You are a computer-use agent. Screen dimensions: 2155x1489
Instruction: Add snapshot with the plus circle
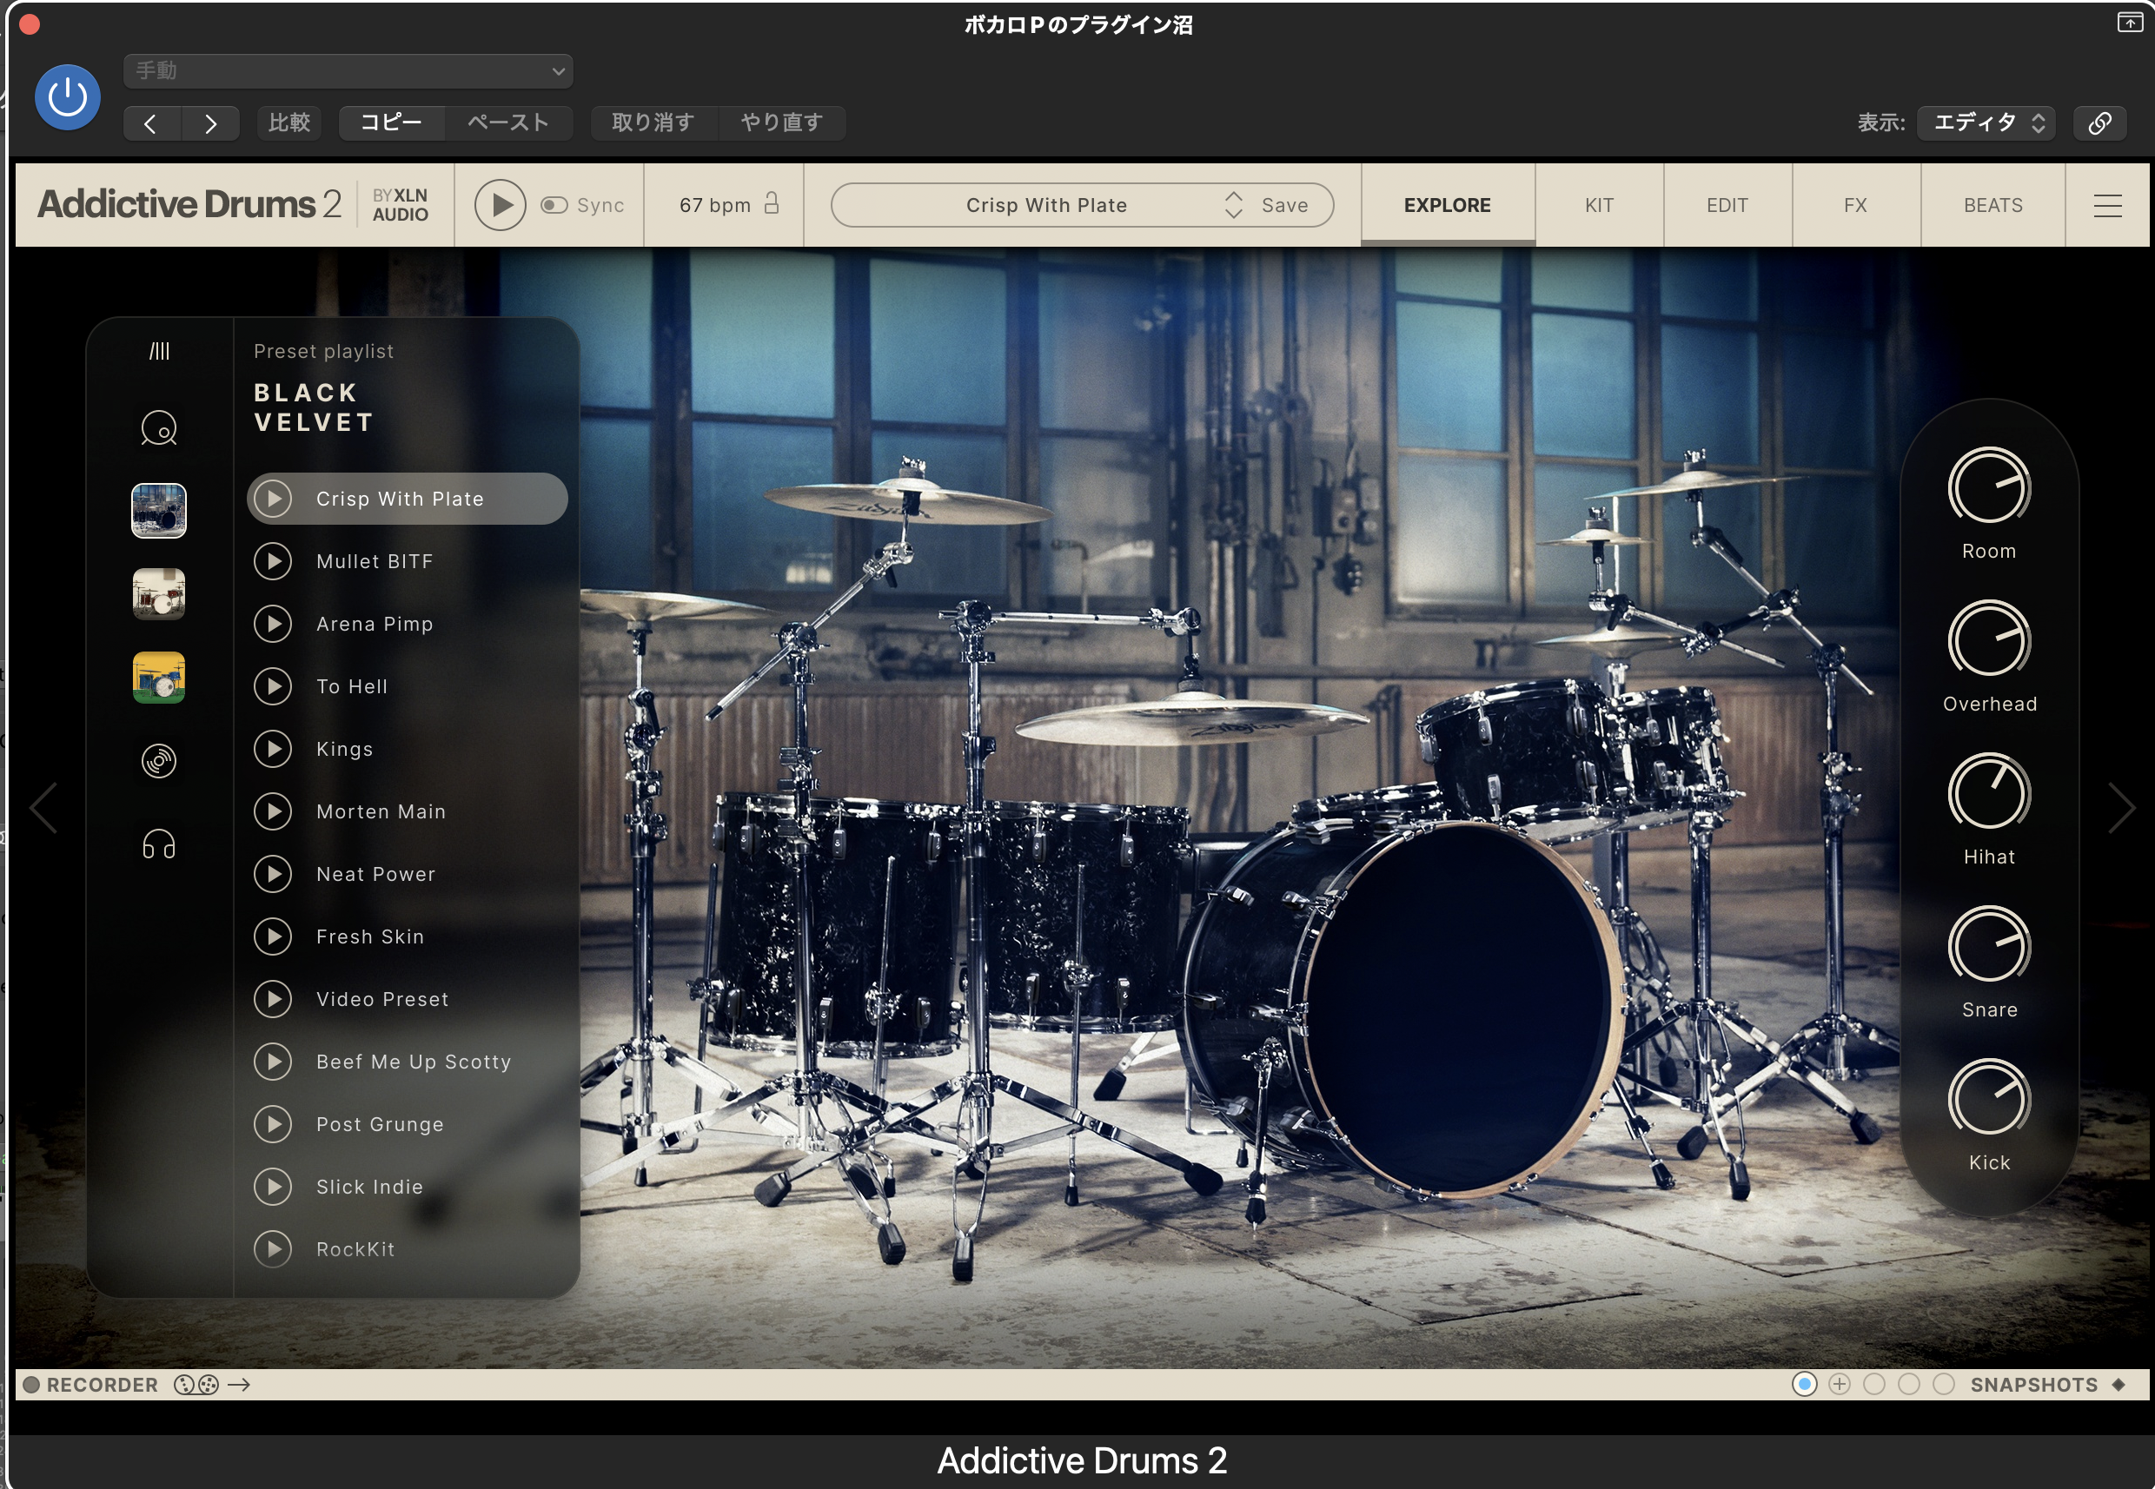pos(1839,1385)
